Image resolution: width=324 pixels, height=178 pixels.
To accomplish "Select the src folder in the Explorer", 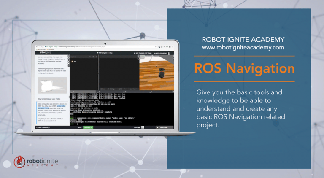I will (x=73, y=62).
